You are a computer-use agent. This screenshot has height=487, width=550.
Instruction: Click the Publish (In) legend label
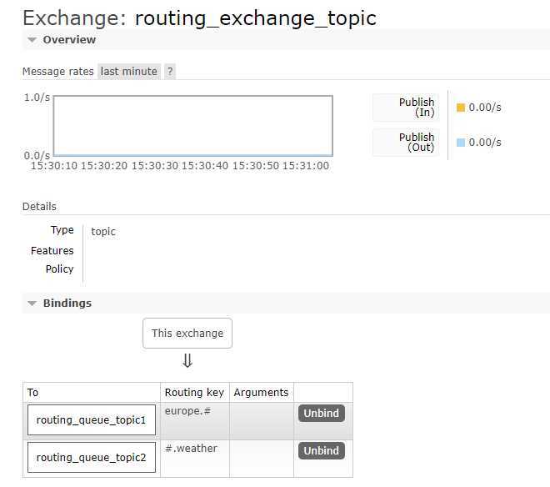tap(417, 107)
